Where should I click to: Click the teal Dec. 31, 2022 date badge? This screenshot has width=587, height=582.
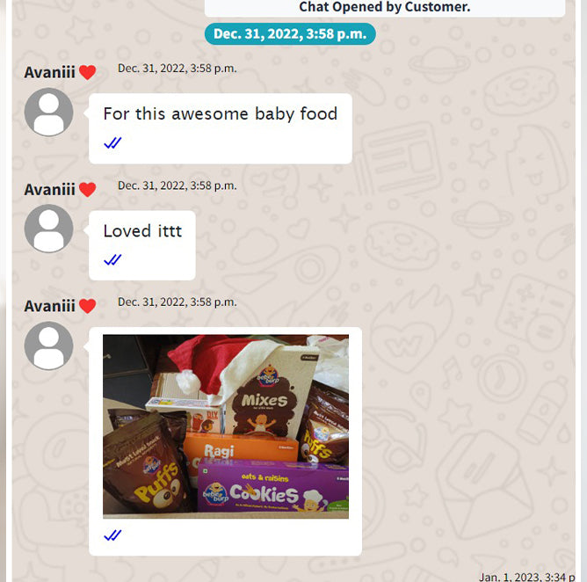click(x=290, y=34)
